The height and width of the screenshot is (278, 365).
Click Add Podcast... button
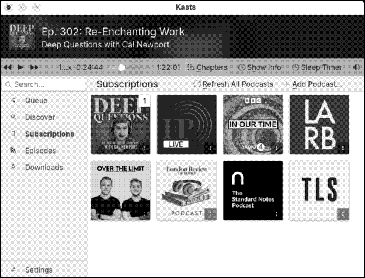pyautogui.click(x=313, y=84)
